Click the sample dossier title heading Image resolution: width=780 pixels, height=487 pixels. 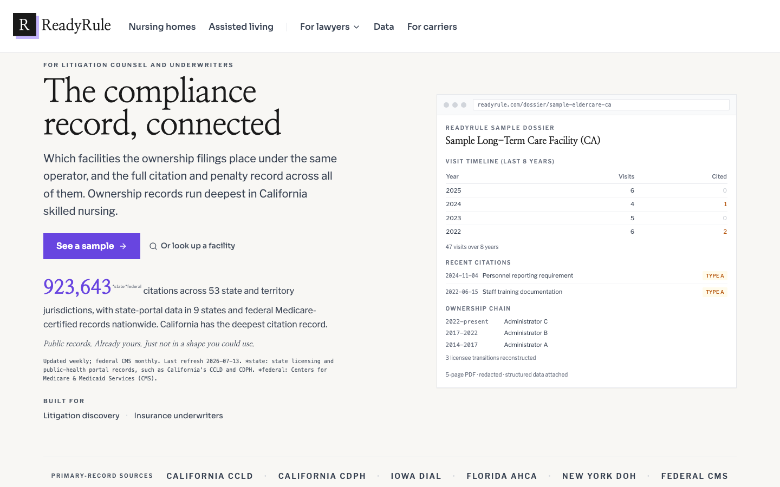523,141
